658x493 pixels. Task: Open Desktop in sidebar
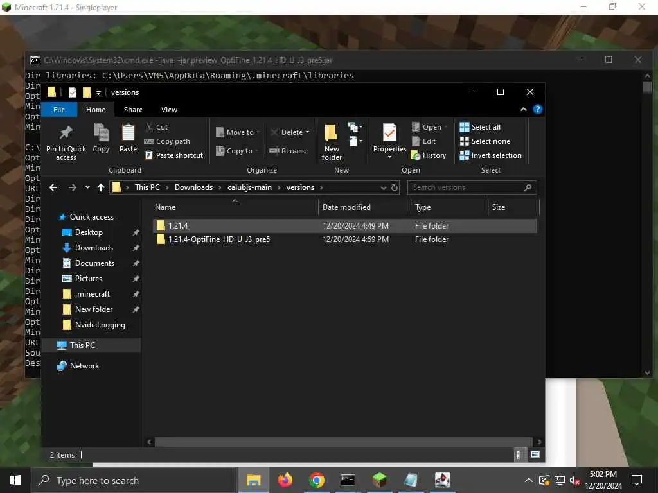[x=89, y=232]
